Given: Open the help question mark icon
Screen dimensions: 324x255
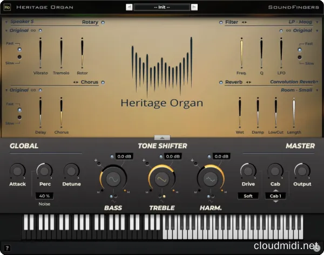Looking at the screenshot, I should pos(7,248).
